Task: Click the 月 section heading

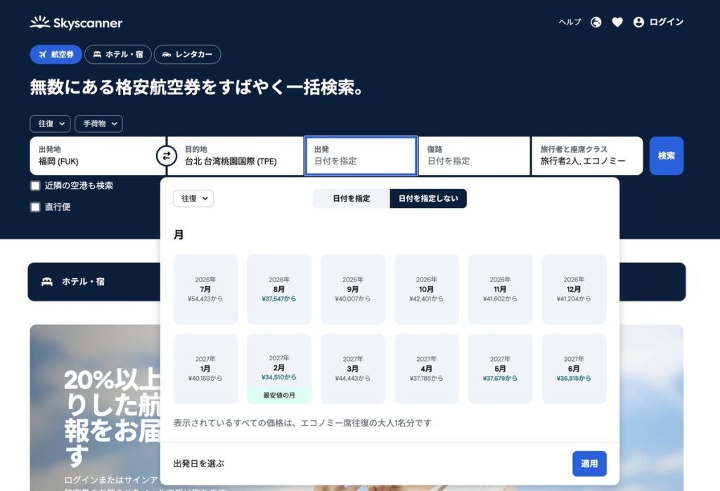Action: [x=178, y=235]
